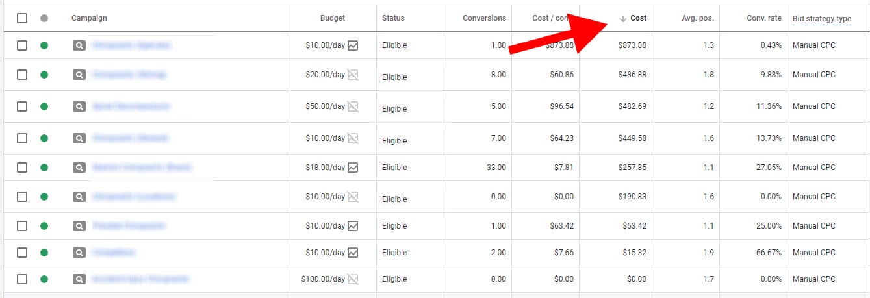Image resolution: width=870 pixels, height=298 pixels.
Task: Tick the checkbox for the $482.69 cost campaign
Action: click(x=22, y=106)
